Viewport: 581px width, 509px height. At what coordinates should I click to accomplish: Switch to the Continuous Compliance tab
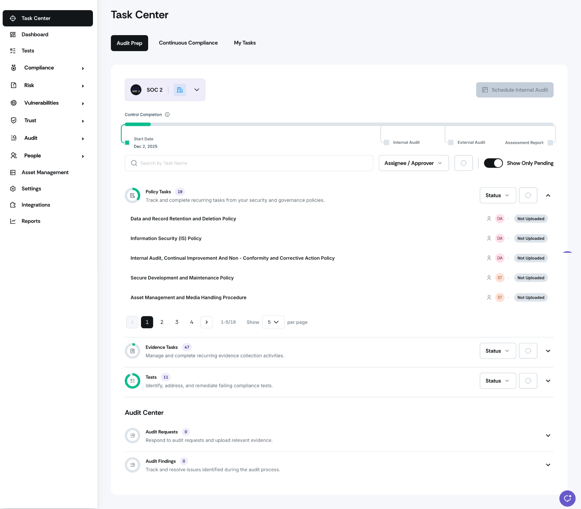pyautogui.click(x=188, y=43)
